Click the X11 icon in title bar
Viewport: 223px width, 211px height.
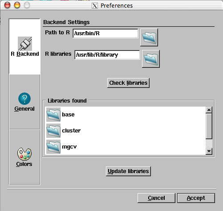coord(95,6)
